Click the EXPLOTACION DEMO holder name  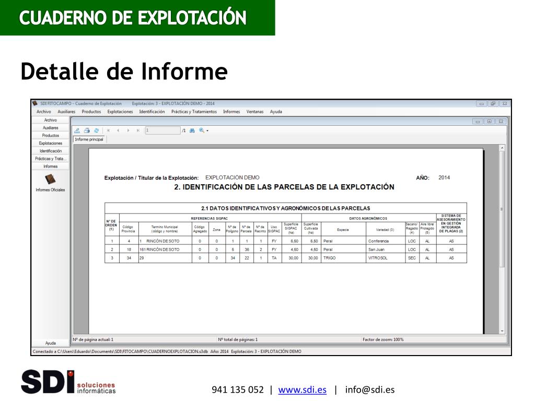(x=232, y=178)
